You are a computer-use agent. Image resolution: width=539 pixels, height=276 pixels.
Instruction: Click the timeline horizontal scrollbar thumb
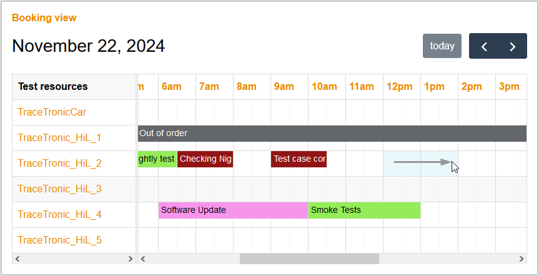309,259
